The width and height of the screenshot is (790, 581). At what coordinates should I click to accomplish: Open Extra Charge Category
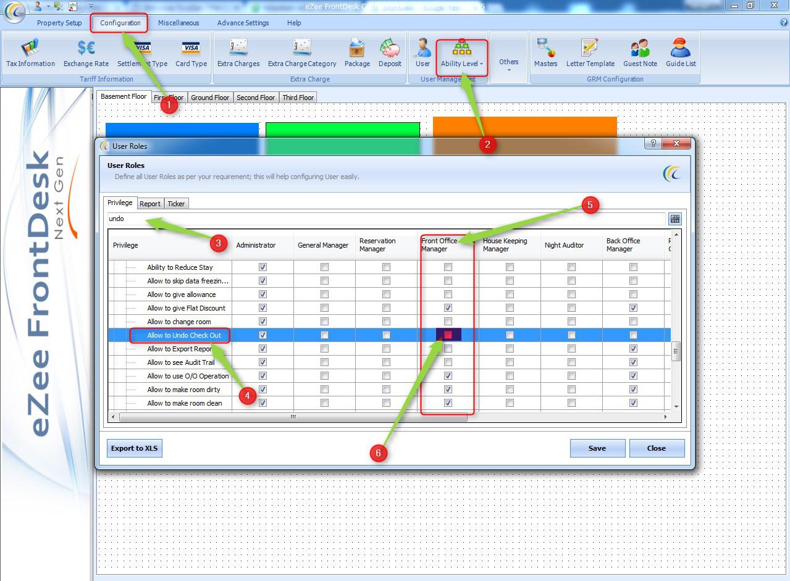point(302,54)
